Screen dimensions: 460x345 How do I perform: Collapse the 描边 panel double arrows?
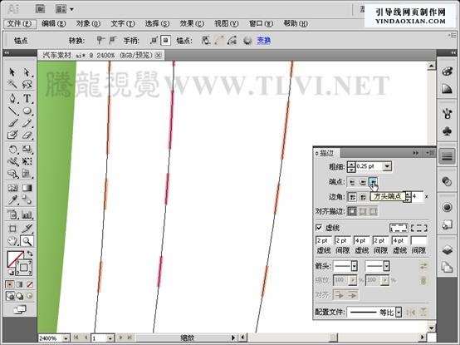coord(416,153)
